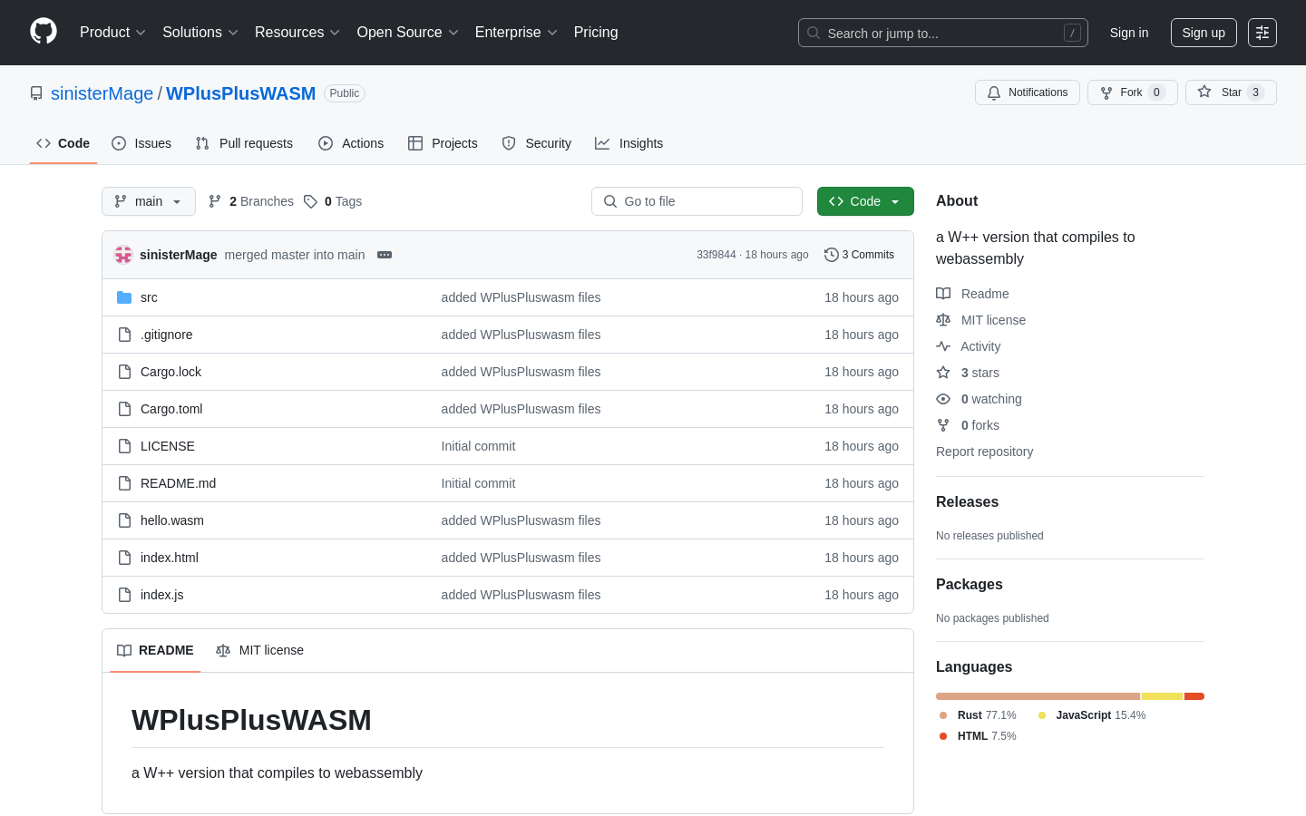Image resolution: width=1306 pixels, height=816 pixels.
Task: Open the .gitignore file
Action: click(167, 335)
